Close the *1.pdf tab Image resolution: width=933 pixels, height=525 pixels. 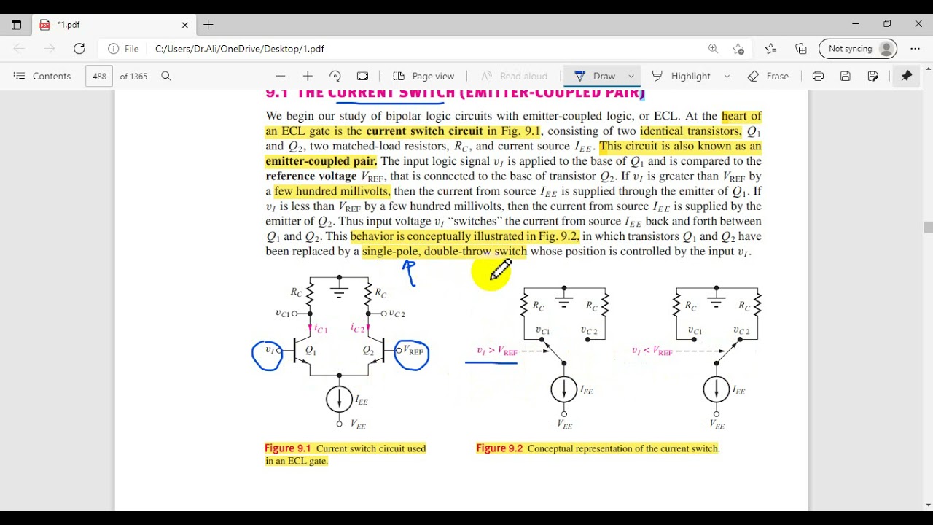[x=185, y=25]
